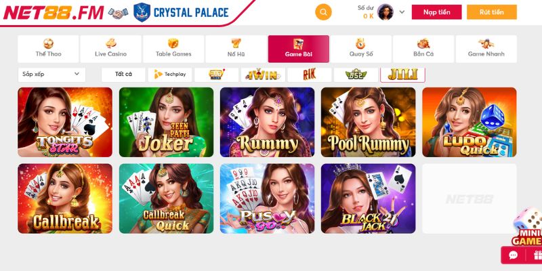Click the Rút tiền withdraw button
The width and height of the screenshot is (542, 271).
(492, 12)
